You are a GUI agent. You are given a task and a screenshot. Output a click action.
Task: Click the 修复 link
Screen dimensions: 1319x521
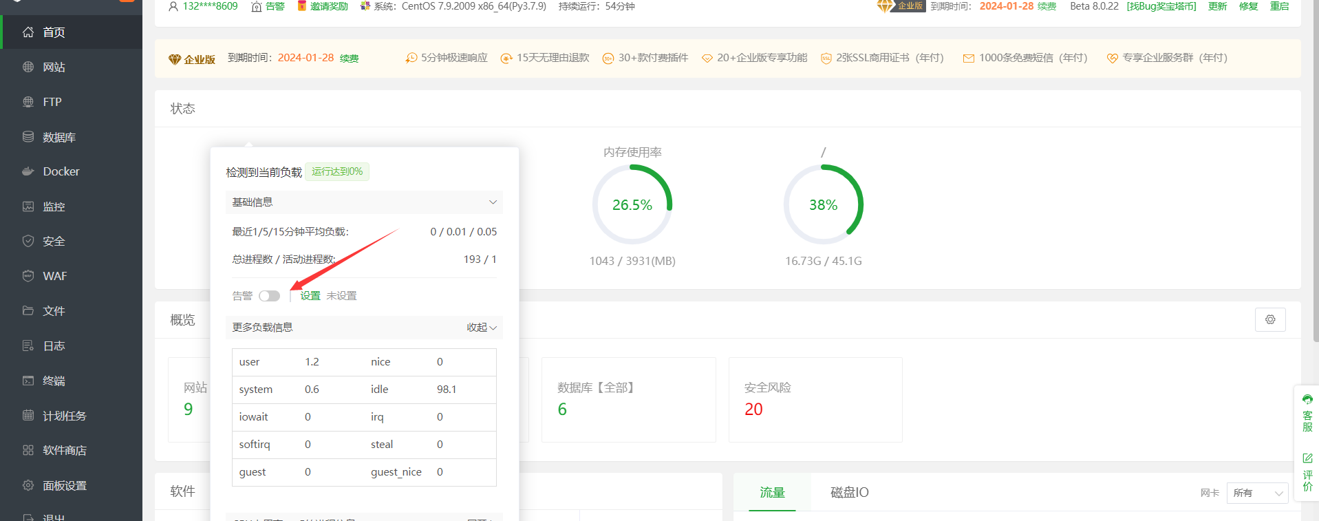click(1249, 6)
